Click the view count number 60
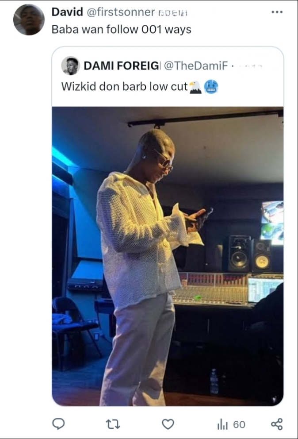This screenshot has height=439, width=298. pyautogui.click(x=239, y=425)
